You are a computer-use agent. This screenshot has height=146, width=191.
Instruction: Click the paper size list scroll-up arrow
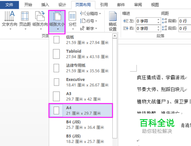pos(115,36)
